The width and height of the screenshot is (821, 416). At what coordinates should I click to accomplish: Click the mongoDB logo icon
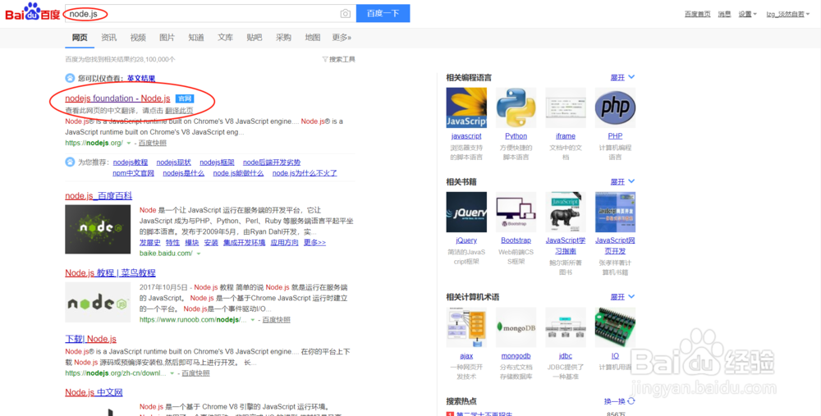[x=516, y=327]
